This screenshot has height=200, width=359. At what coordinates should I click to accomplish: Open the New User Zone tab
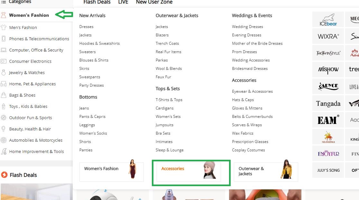(154, 2)
